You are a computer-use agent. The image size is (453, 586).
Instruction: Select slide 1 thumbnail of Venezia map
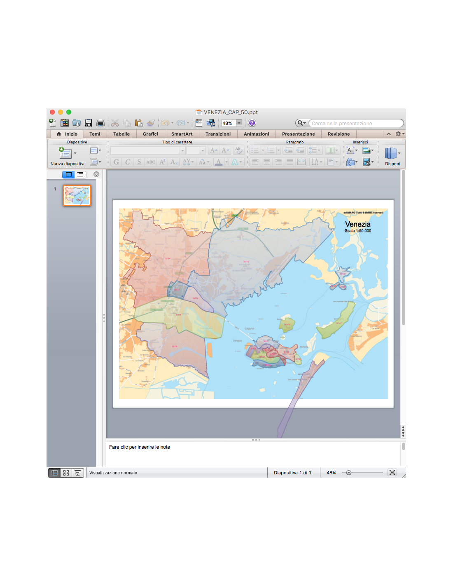77,195
